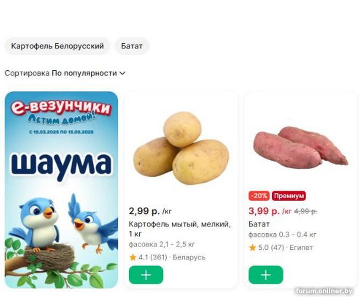Click the 5.0 (47) reviews count
The height and width of the screenshot is (302, 363).
click(271, 247)
